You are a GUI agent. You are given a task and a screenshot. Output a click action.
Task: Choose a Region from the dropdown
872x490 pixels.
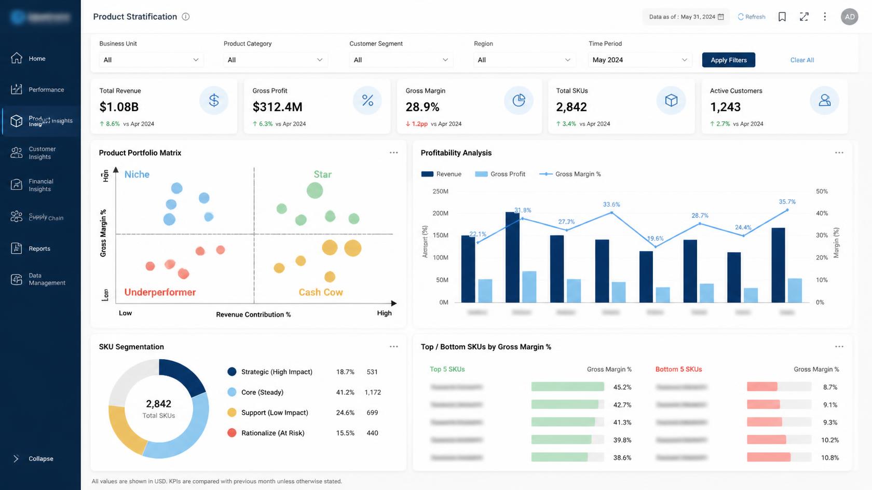[x=525, y=60]
